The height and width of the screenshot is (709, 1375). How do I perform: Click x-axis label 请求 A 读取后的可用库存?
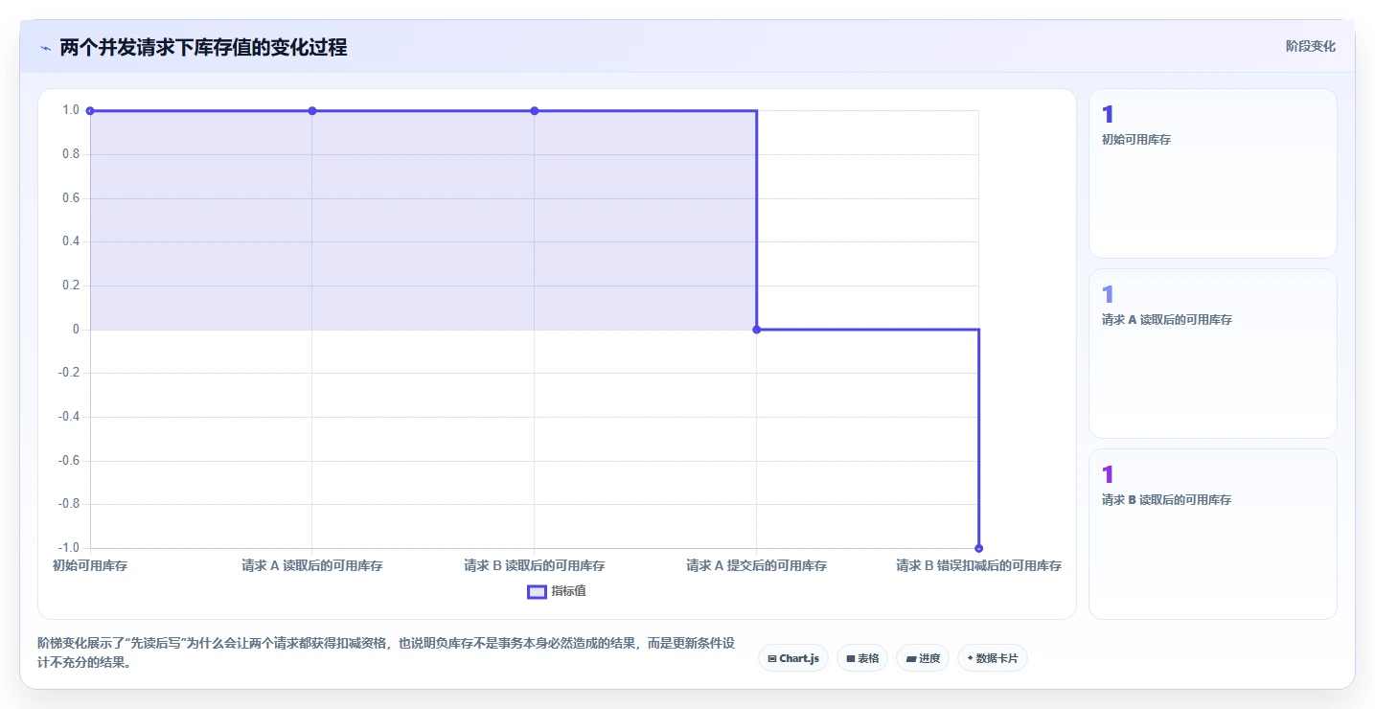pyautogui.click(x=312, y=566)
